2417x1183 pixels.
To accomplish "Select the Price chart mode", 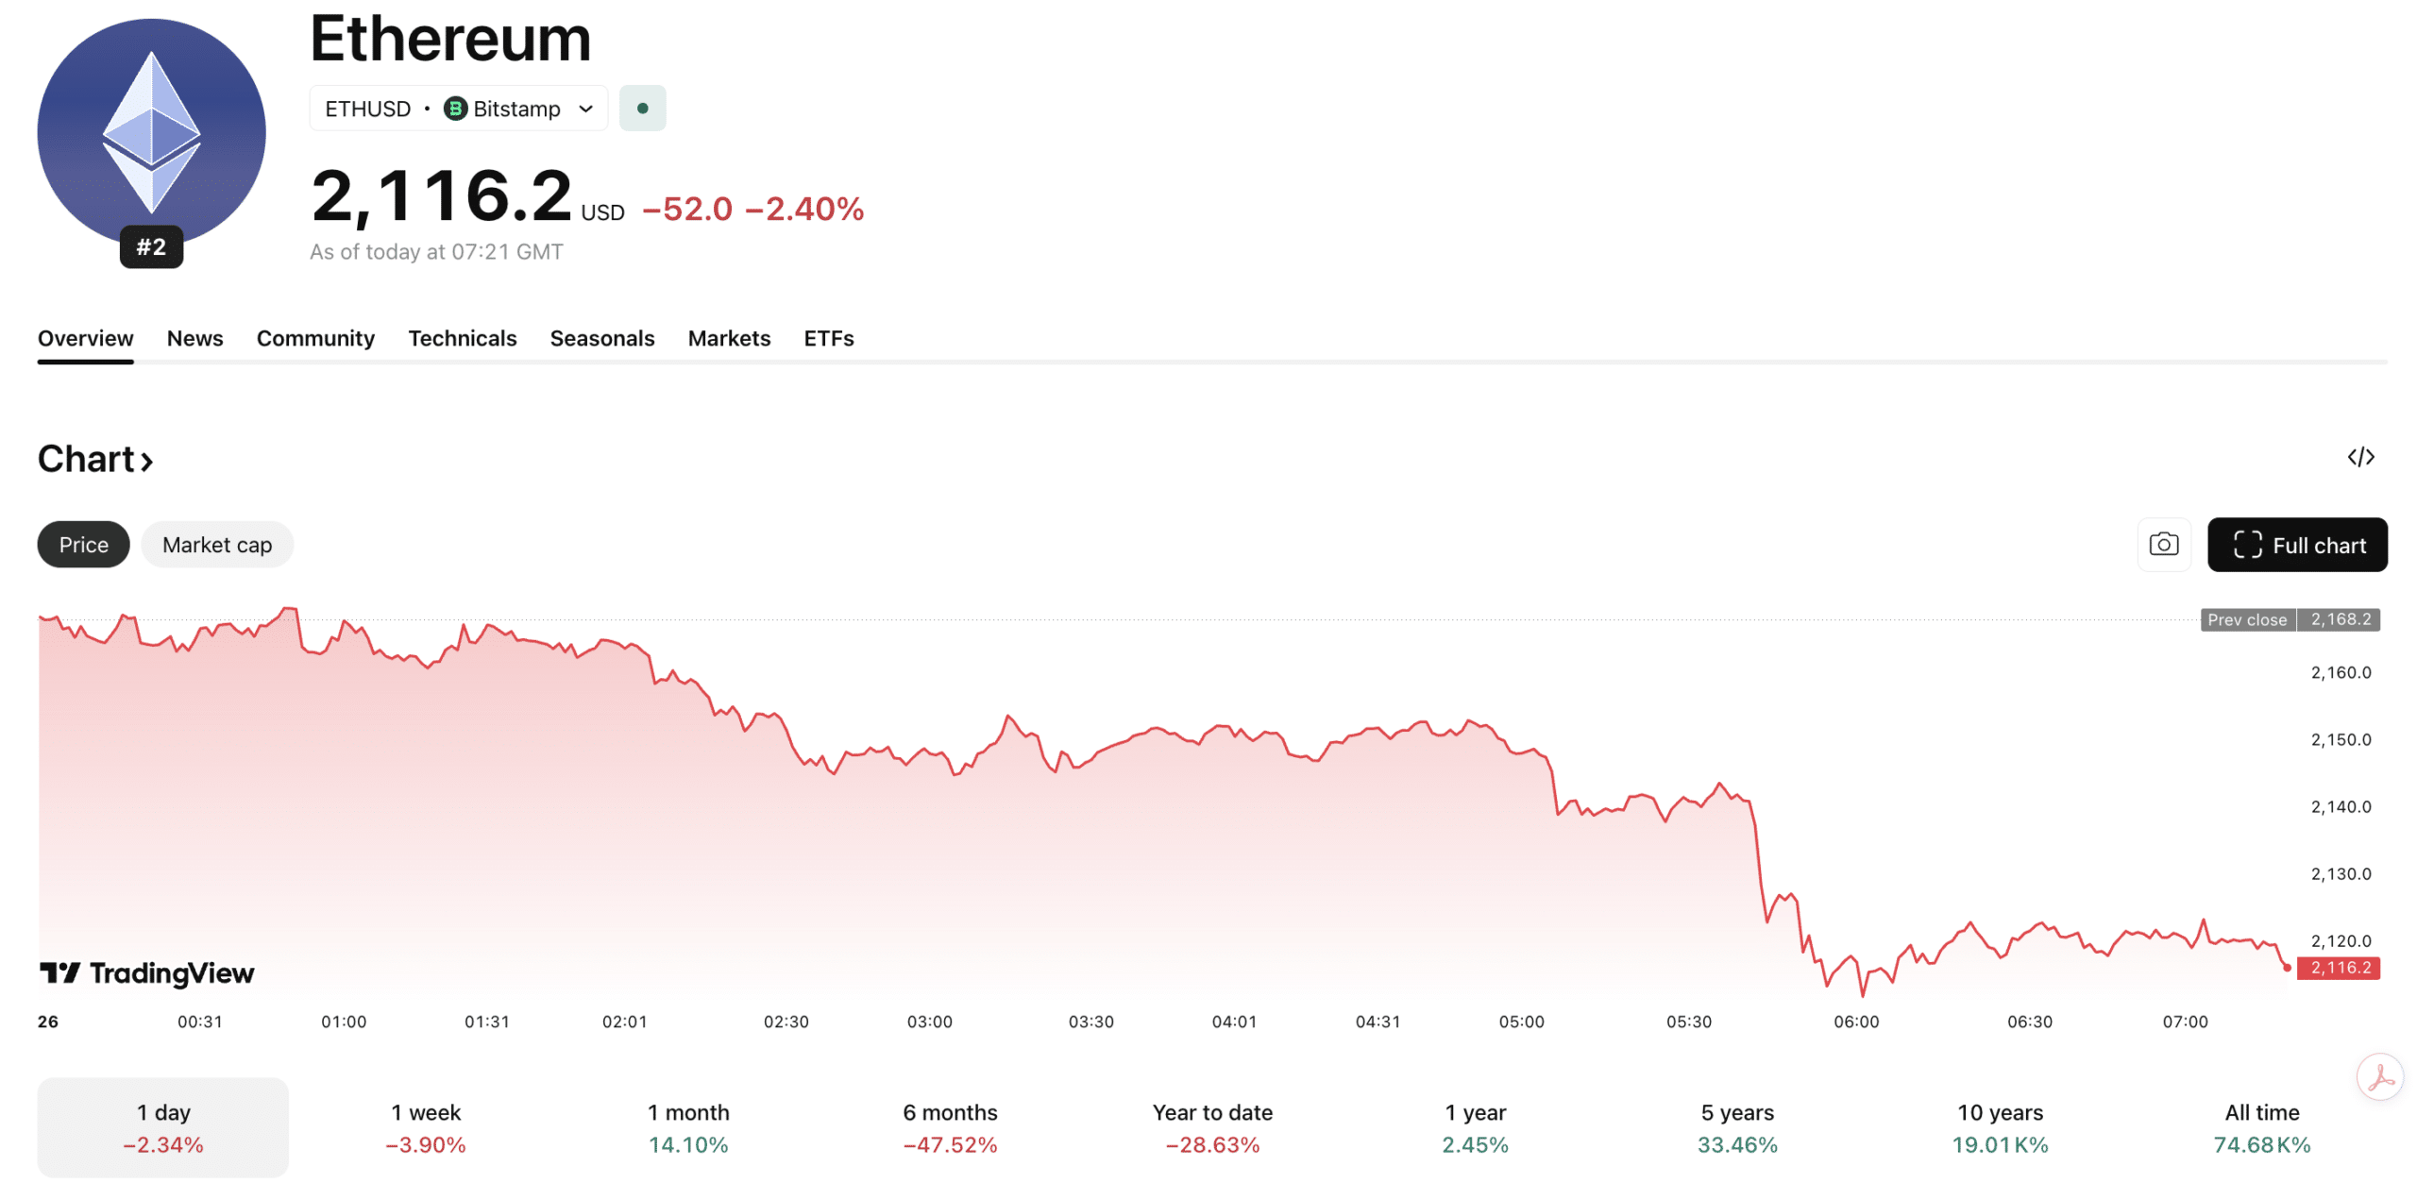I will click(x=82, y=544).
